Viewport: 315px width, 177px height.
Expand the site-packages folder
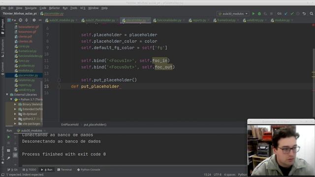coord(15,123)
